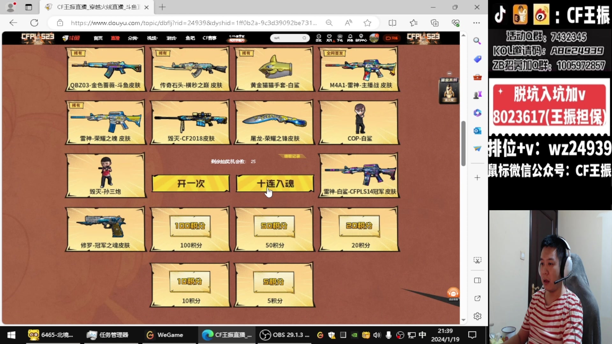Screen dimensions: 612x344
Task: Click the page's vertical scrollbar thumb
Action: click(463, 143)
